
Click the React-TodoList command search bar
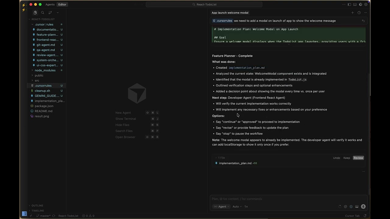point(204,5)
